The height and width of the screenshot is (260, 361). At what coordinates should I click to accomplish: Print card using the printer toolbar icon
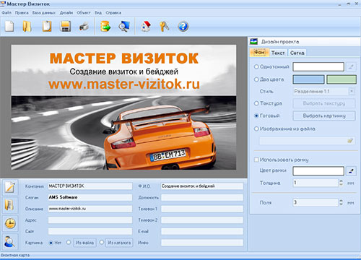tap(84, 27)
